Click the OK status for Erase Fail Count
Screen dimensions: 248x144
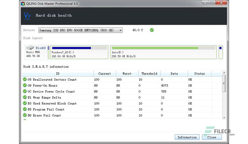[x=190, y=115]
